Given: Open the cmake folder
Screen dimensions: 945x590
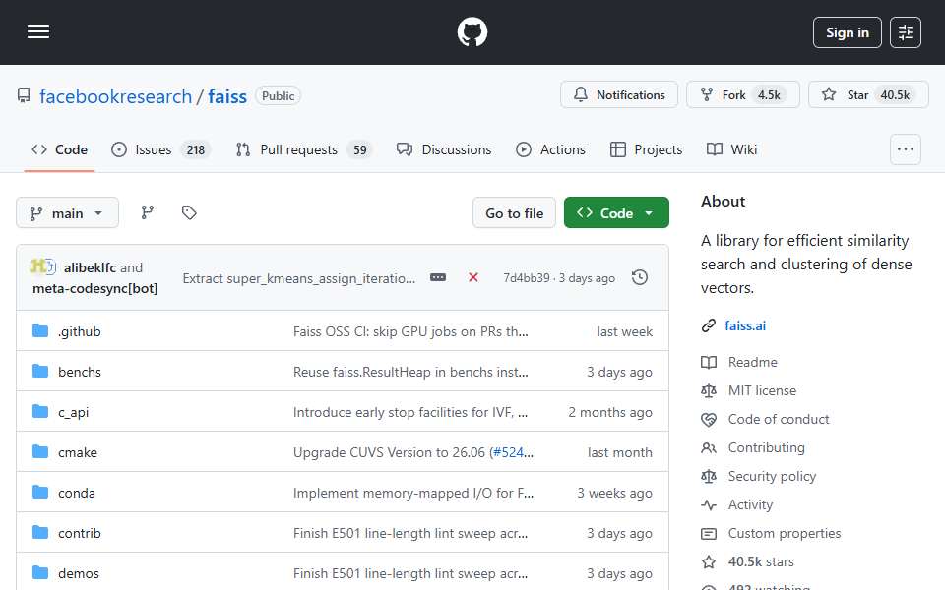Looking at the screenshot, I should 78,452.
